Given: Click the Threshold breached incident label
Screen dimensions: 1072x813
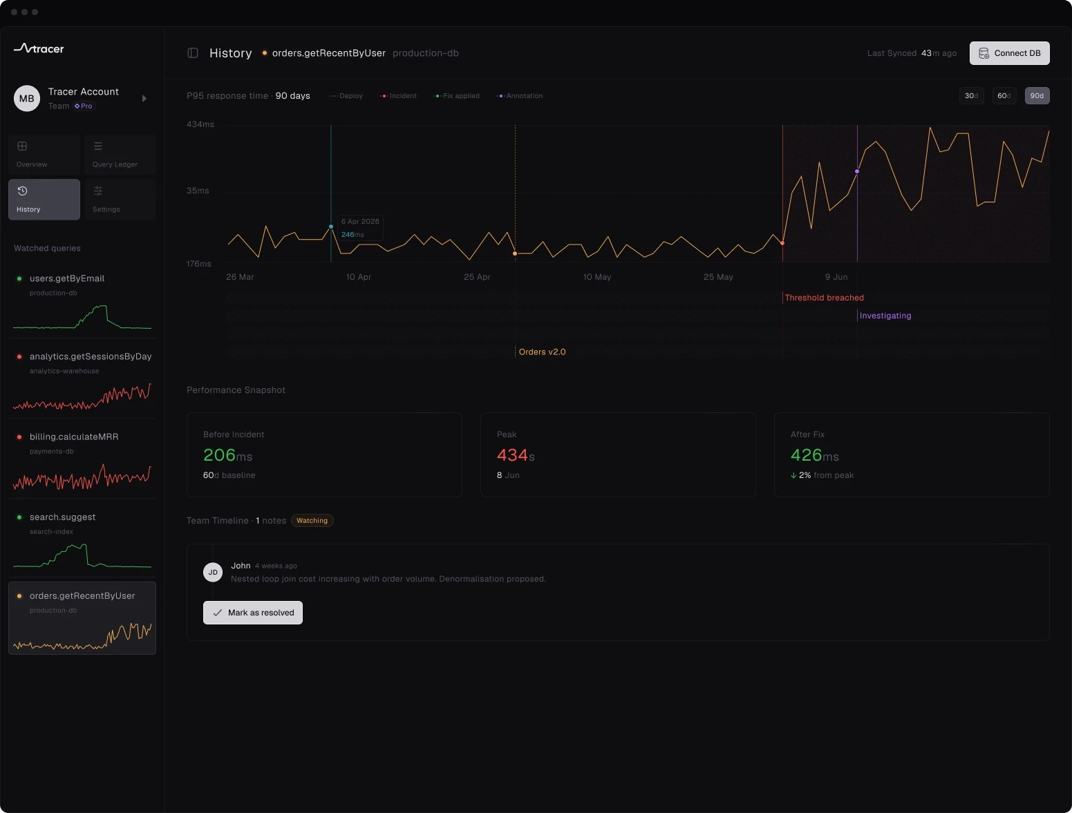Looking at the screenshot, I should pyautogui.click(x=824, y=298).
